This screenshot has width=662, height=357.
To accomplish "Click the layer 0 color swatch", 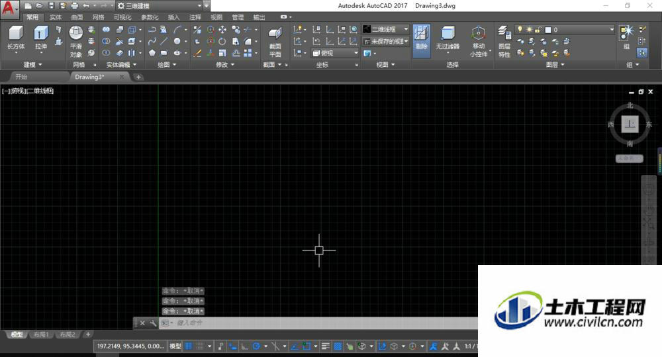I will pos(548,30).
